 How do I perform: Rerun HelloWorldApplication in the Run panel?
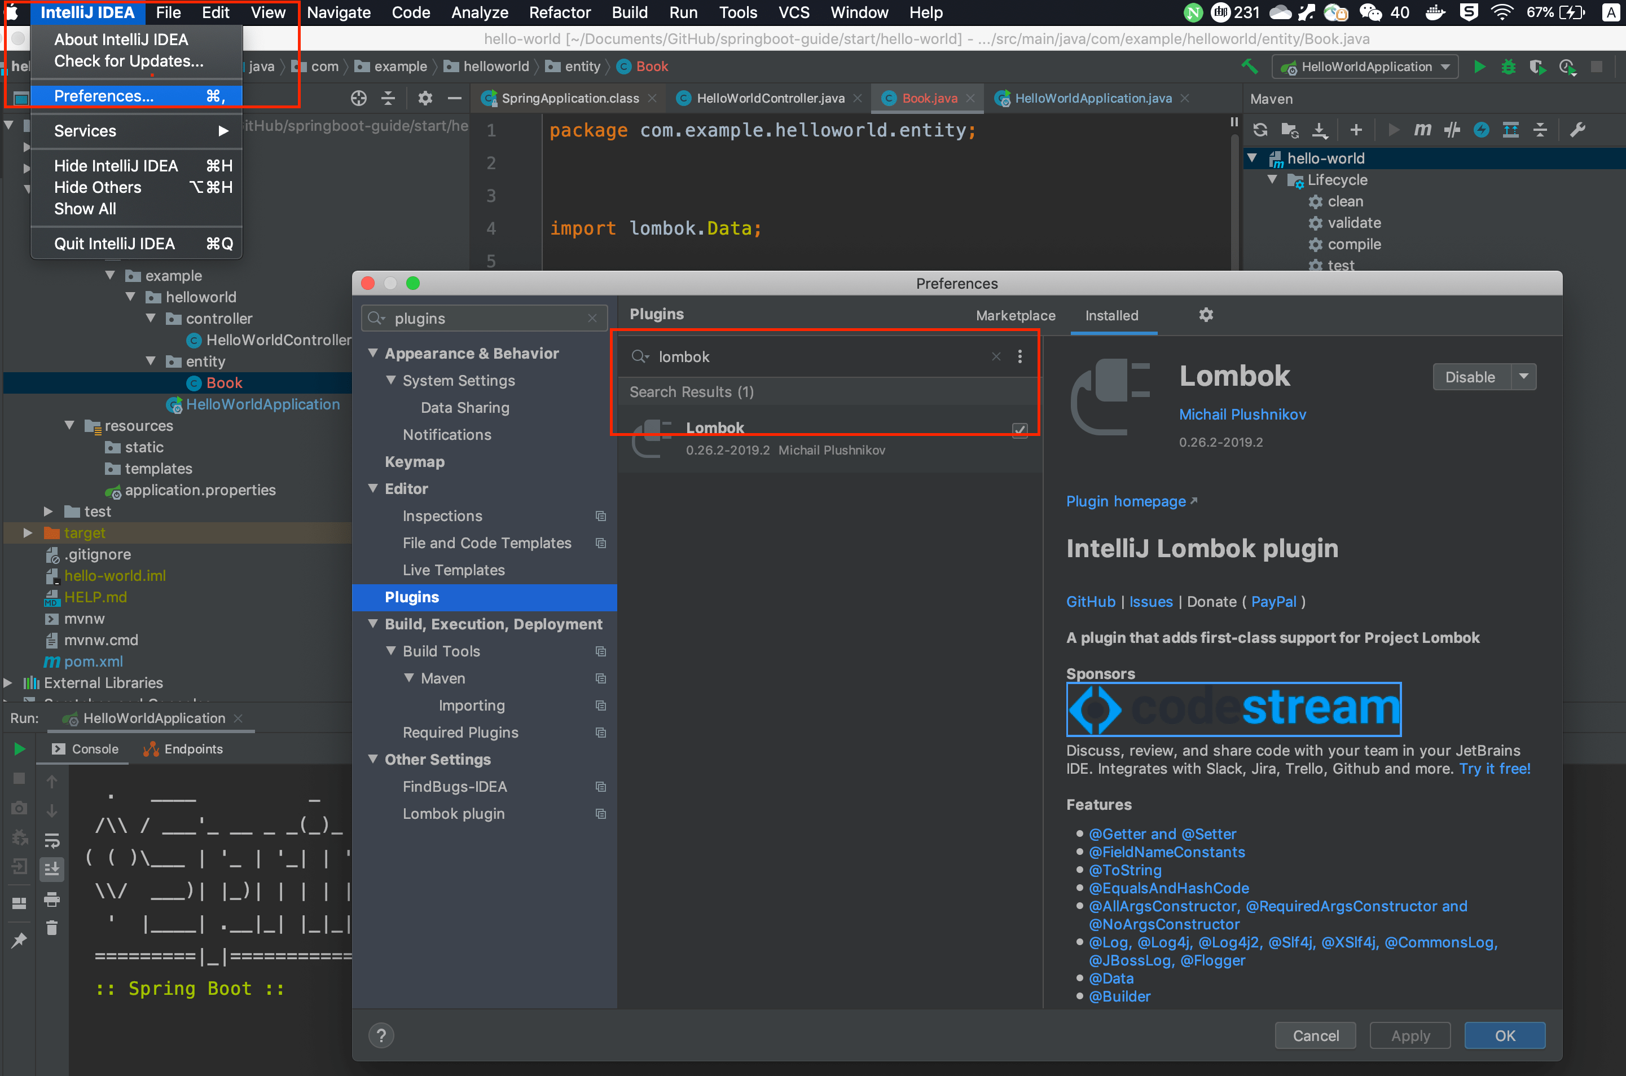pos(19,749)
